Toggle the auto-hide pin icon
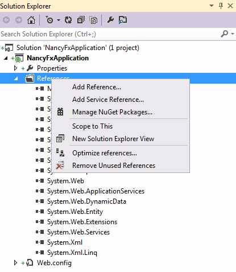 [221, 6]
